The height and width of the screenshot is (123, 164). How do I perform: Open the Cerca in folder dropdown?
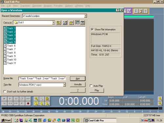tap(53, 23)
